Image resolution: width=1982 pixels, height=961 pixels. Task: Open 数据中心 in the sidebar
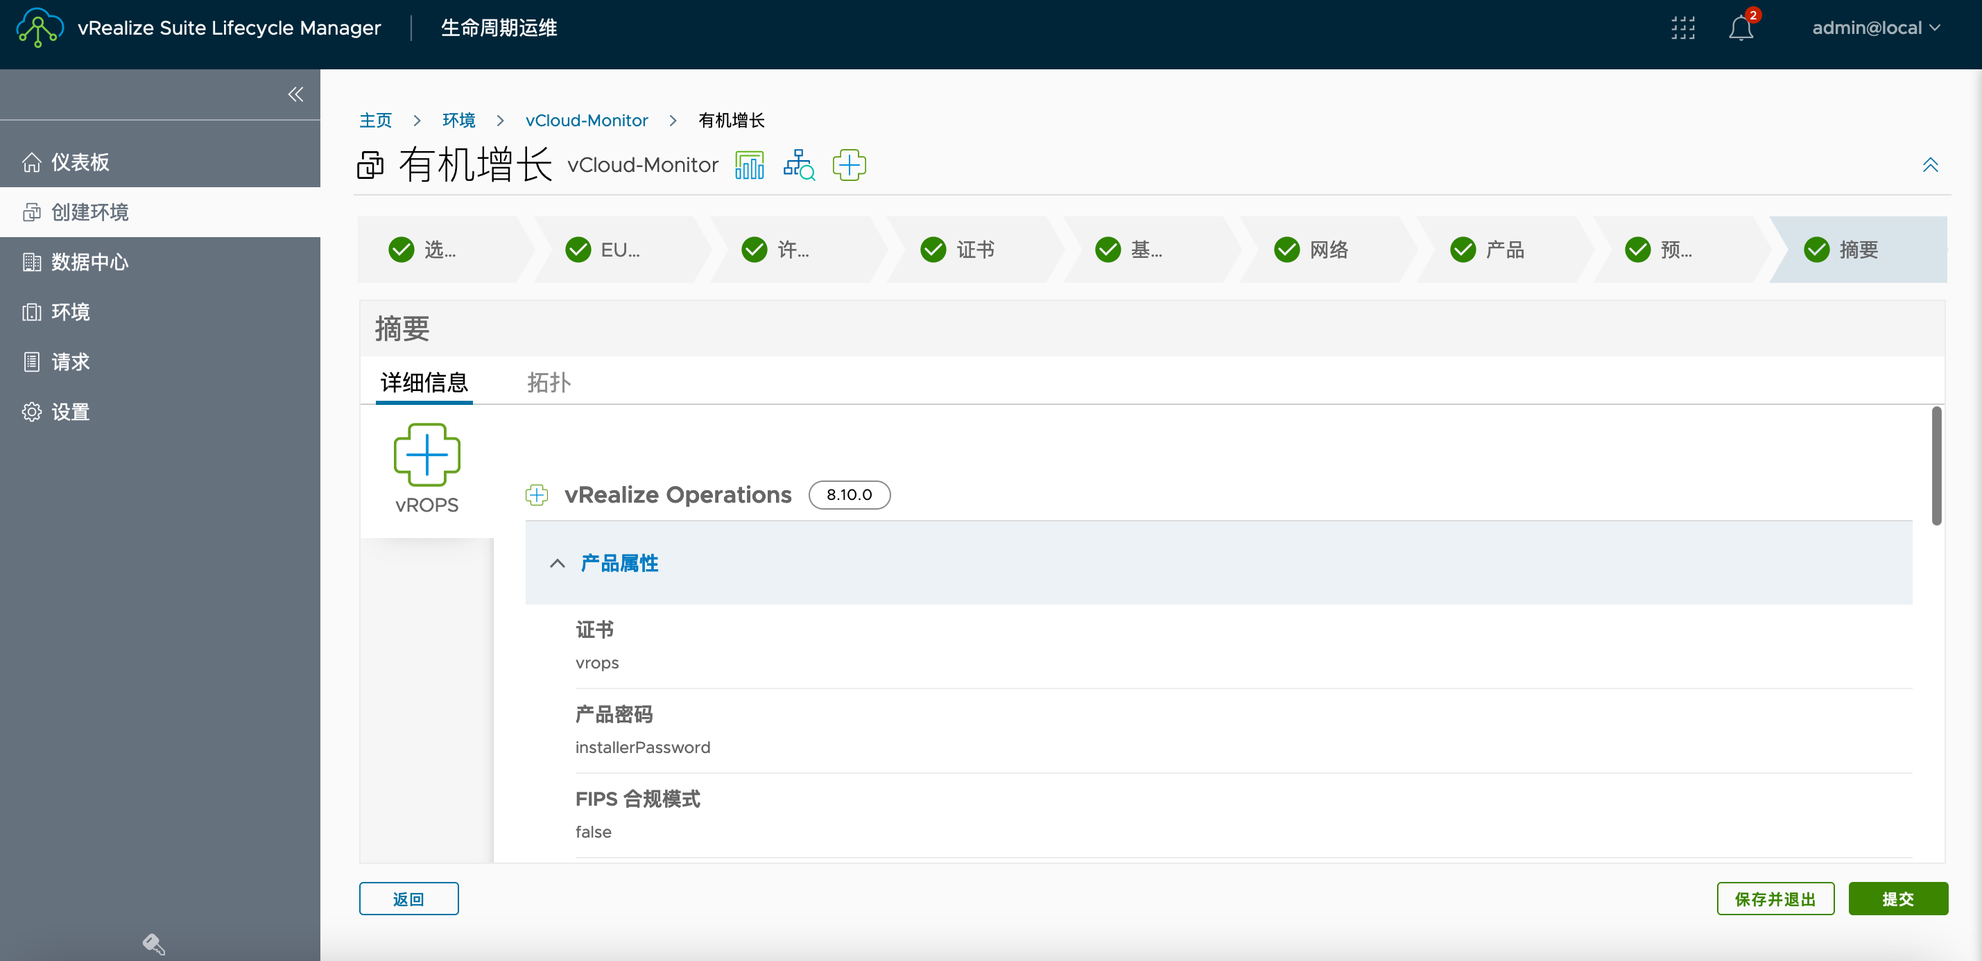(x=160, y=261)
